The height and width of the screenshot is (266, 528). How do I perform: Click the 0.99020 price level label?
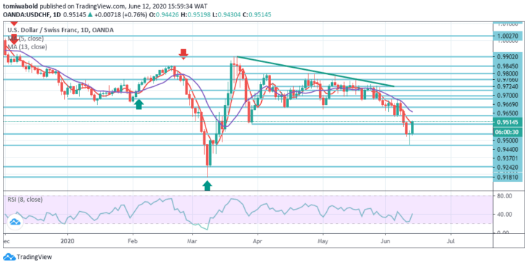pos(509,58)
